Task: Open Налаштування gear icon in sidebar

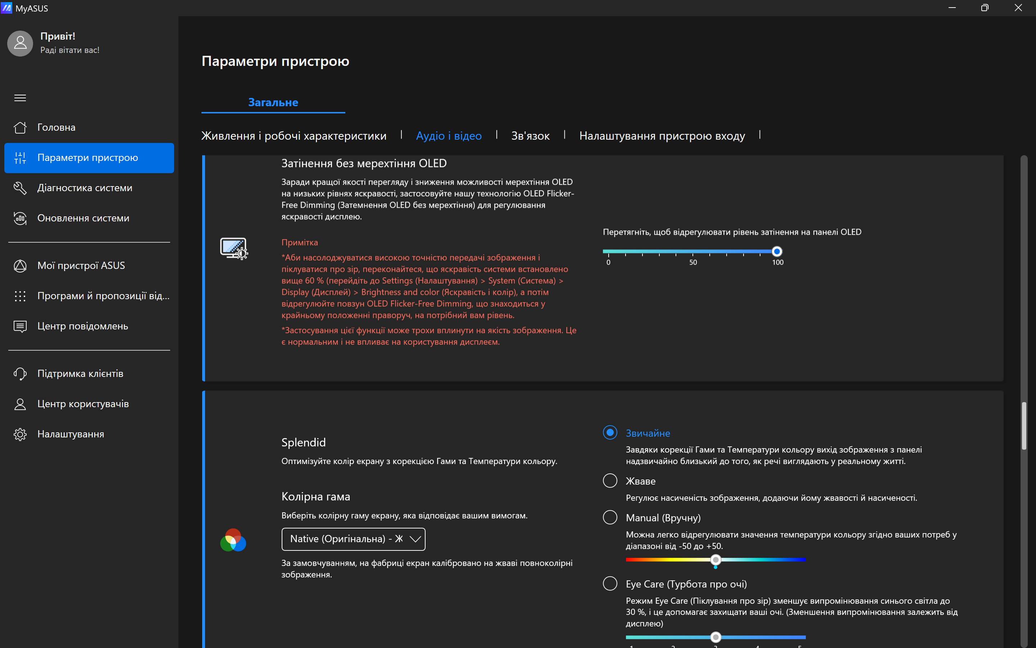Action: (x=20, y=434)
